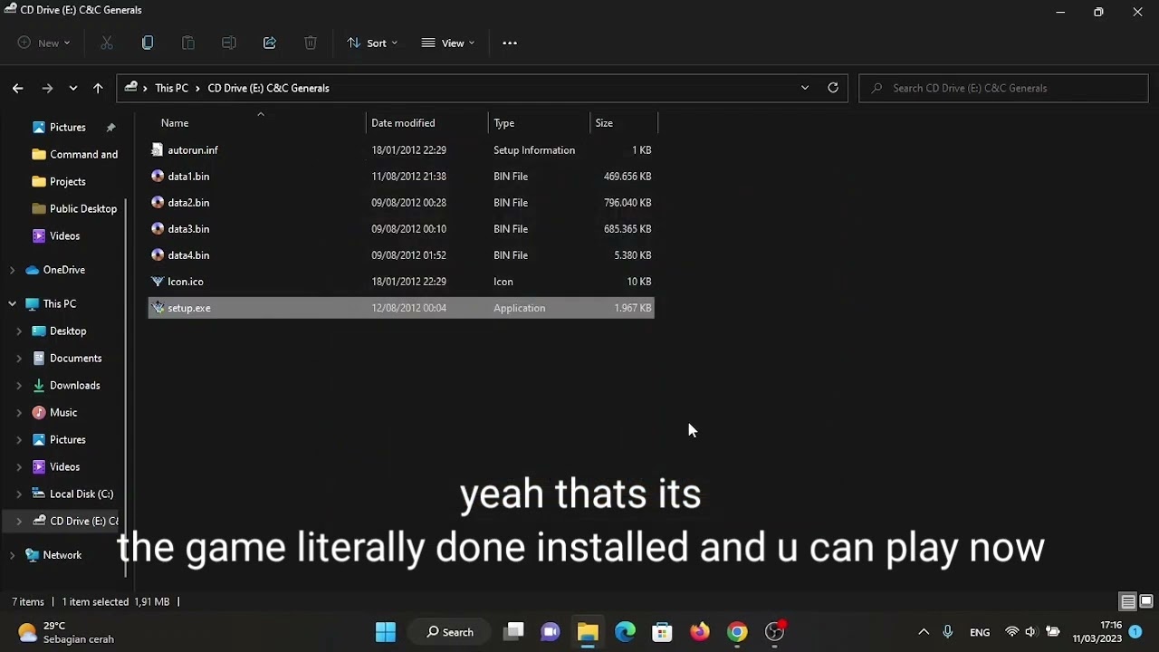Open pinned Pictures in quick access
Screen dimensions: 1159x652
click(x=68, y=128)
